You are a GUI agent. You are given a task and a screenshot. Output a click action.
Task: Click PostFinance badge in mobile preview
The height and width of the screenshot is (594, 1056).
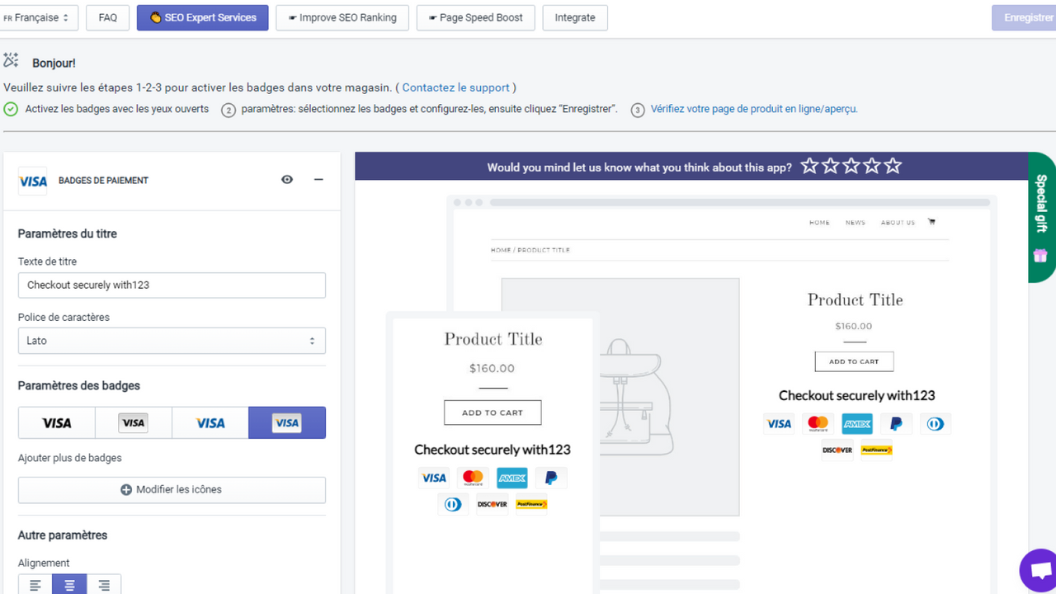(531, 504)
